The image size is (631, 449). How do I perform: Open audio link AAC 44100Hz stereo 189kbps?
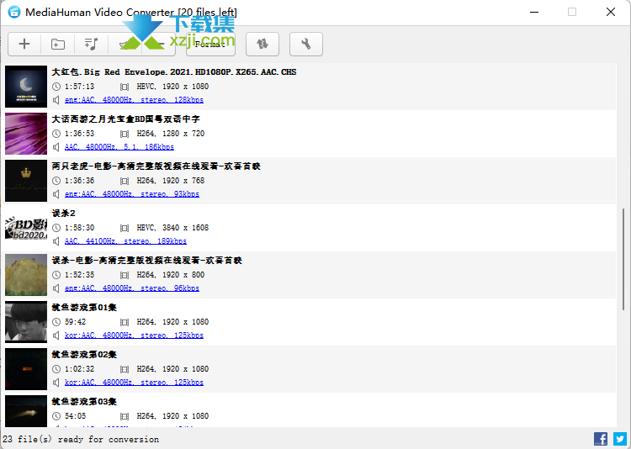pyautogui.click(x=125, y=241)
